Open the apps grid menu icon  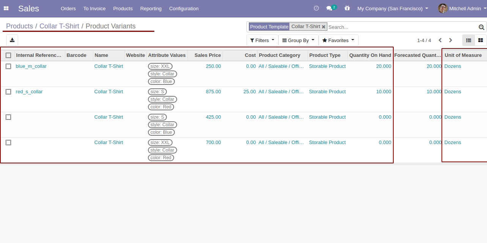6,8
